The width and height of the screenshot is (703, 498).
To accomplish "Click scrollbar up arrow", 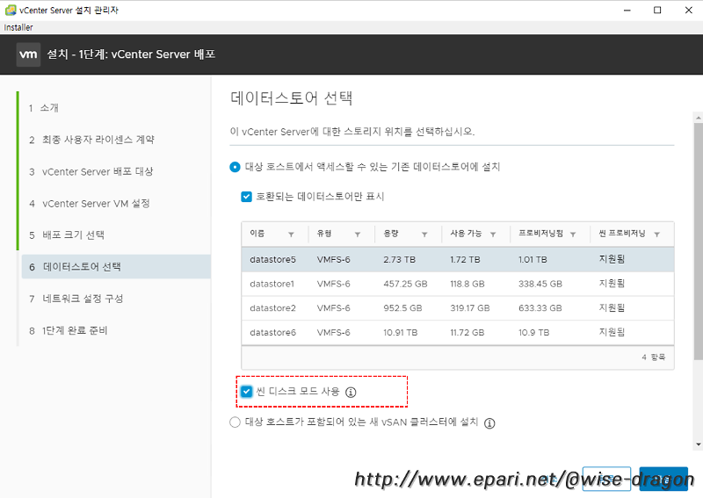I will coord(698,118).
